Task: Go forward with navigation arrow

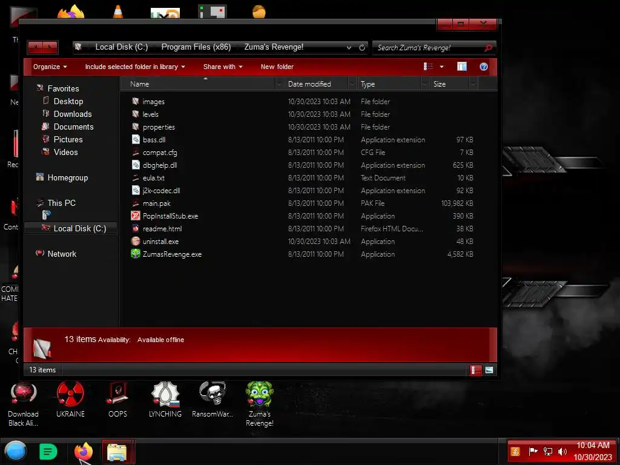Action: pos(50,47)
